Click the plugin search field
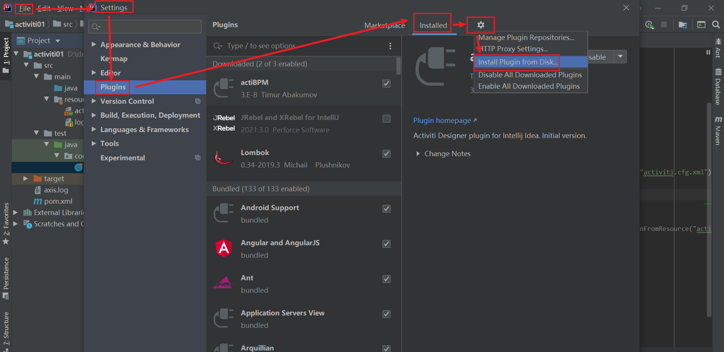This screenshot has height=352, width=724. coord(298,46)
